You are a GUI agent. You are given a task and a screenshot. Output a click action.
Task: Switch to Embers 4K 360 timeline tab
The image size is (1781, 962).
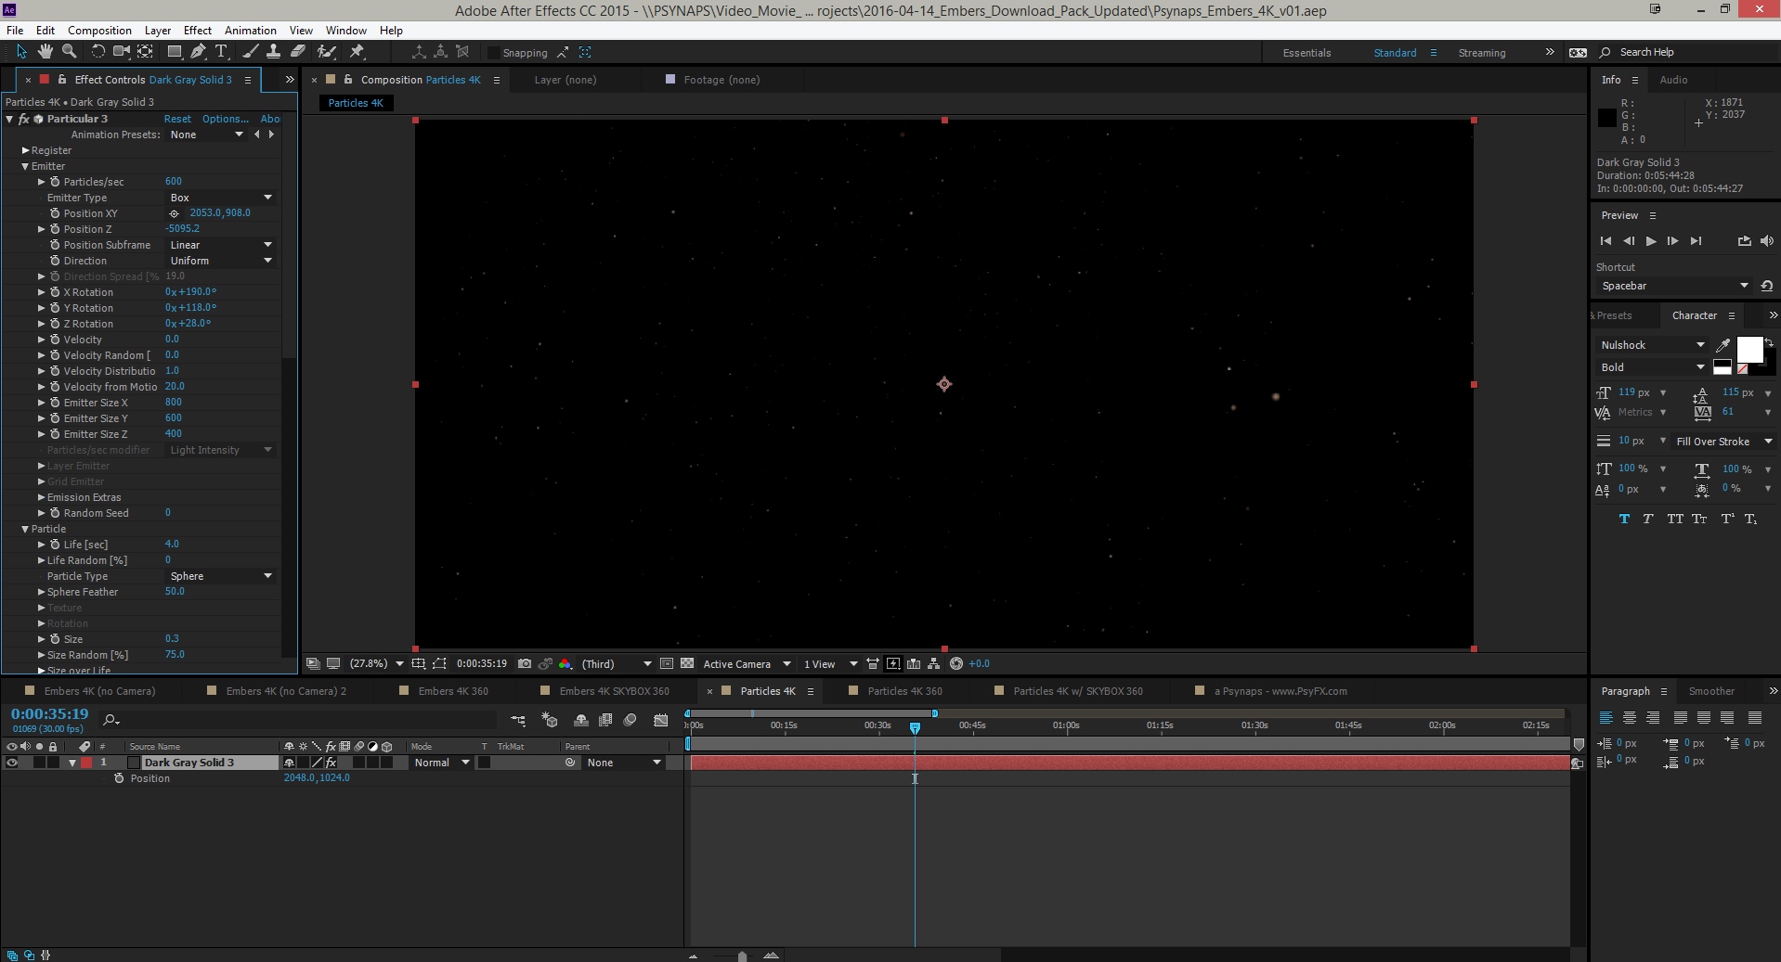point(452,691)
